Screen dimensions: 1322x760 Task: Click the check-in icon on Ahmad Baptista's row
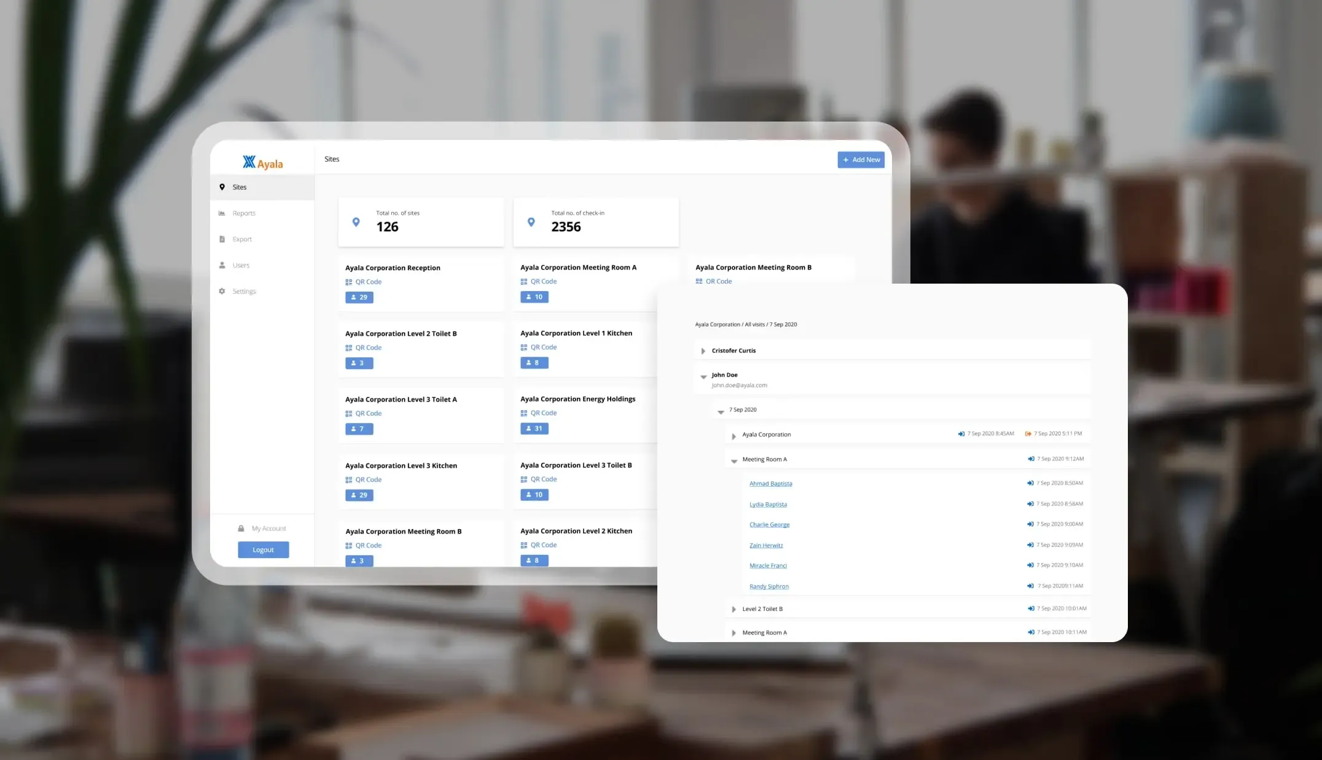[x=1031, y=483]
